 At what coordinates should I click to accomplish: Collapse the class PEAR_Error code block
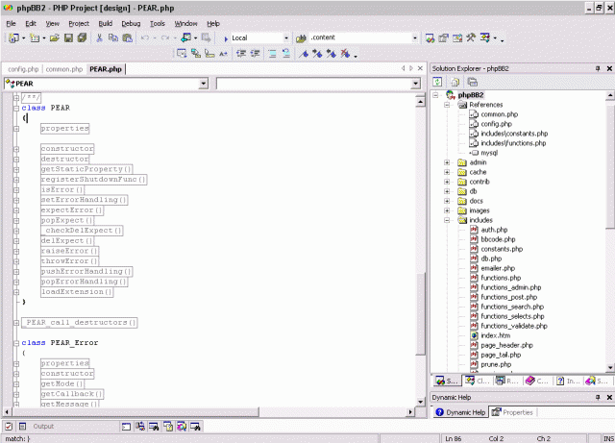[16, 343]
